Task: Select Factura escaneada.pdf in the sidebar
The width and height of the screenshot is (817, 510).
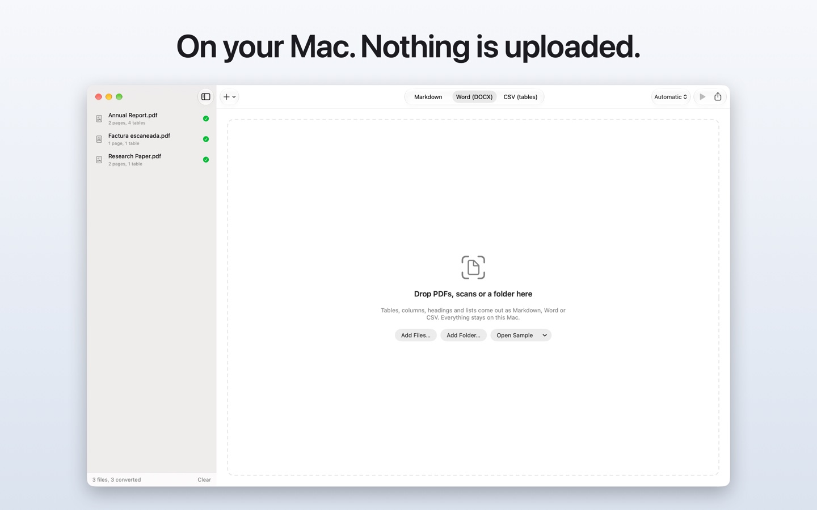Action: tap(151, 139)
